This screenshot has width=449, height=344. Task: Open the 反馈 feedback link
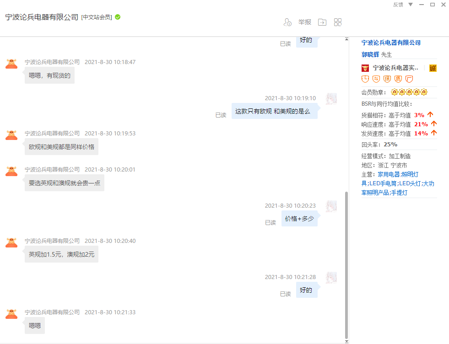pyautogui.click(x=398, y=5)
